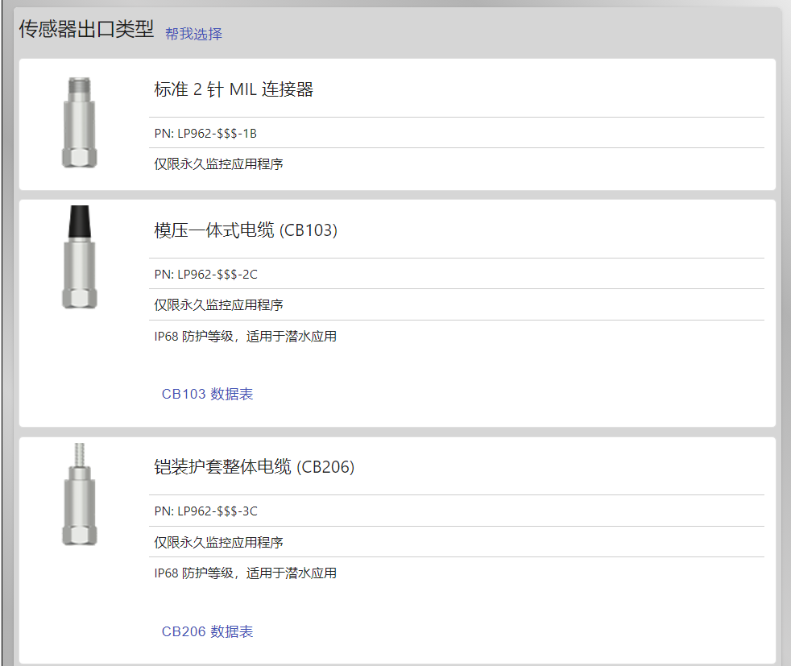
Task: Click 仅限永久监控应用程序 under MIL connector
Action: point(218,163)
